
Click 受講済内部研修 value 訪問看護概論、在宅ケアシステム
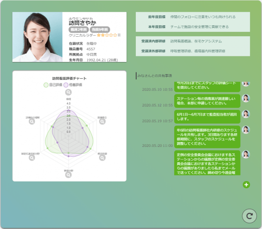click(196, 41)
